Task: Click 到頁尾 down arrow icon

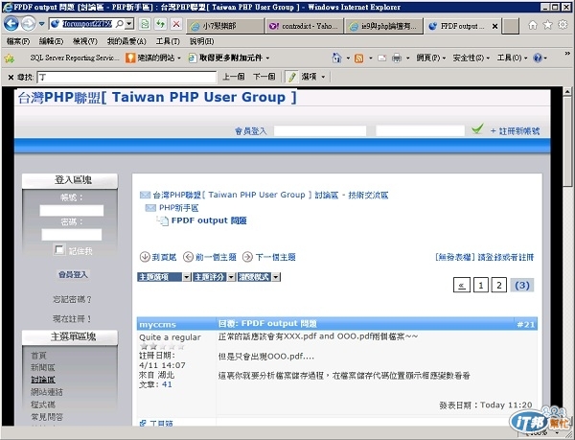Action: [x=145, y=257]
